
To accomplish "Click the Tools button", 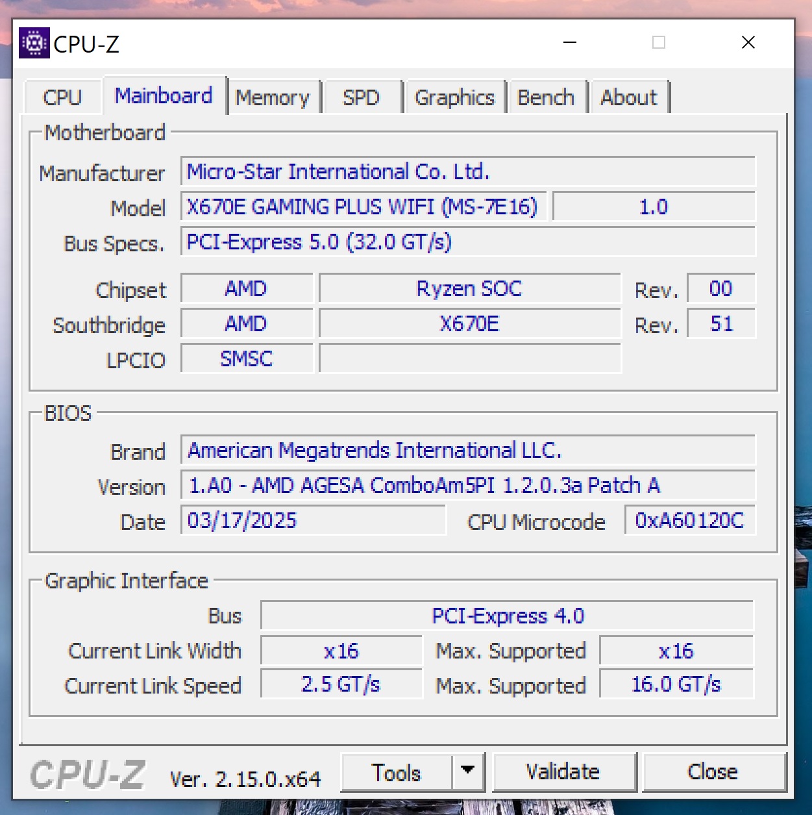I will (x=396, y=772).
